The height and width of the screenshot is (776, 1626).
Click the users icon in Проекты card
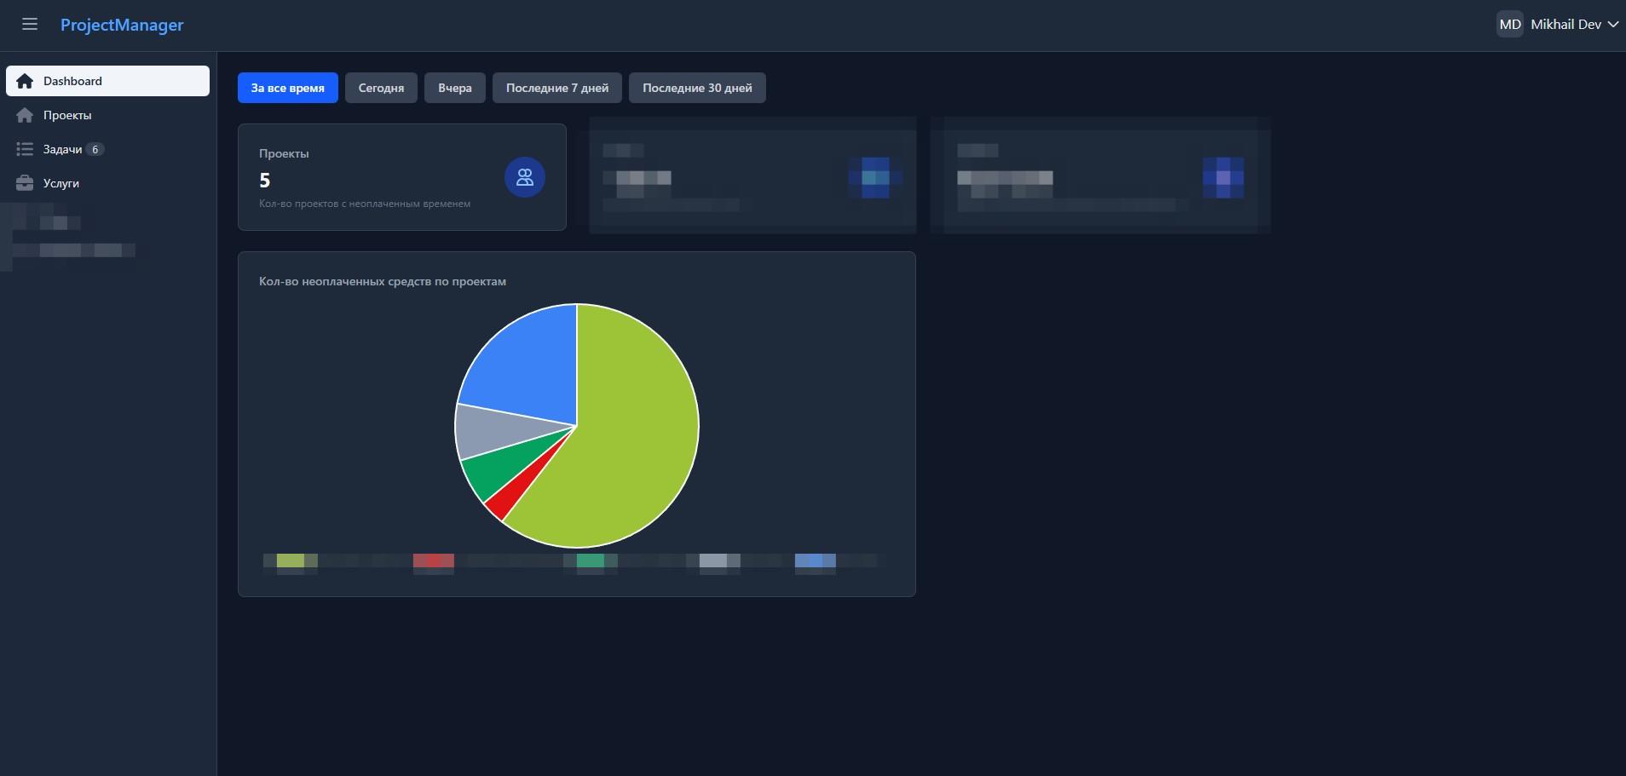coord(525,177)
